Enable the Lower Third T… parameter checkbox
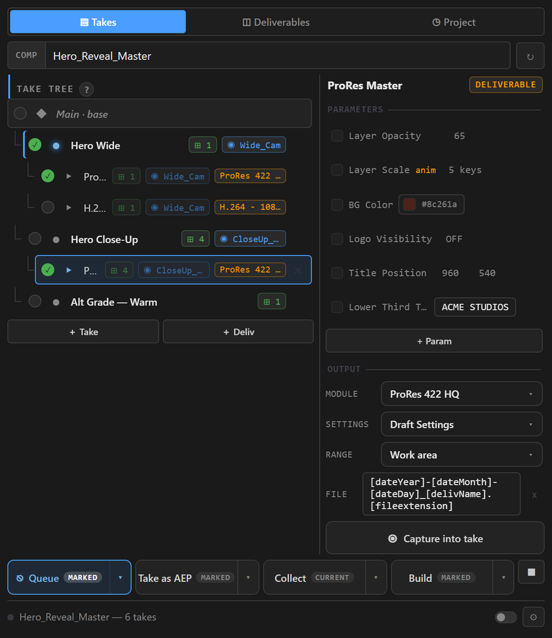Image resolution: width=552 pixels, height=638 pixels. [x=337, y=307]
